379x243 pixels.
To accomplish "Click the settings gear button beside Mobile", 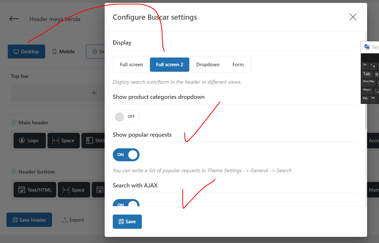I will [95, 51].
